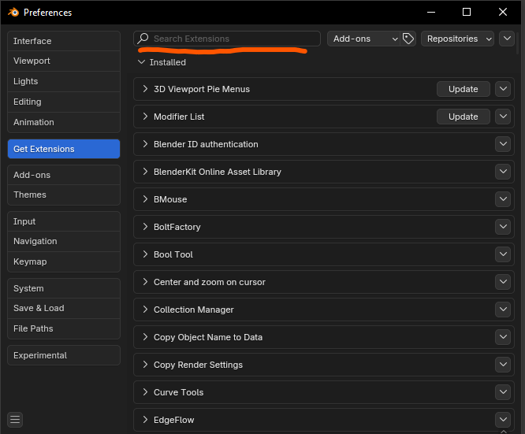
Task: Open the Add-ons filter dropdown
Action: point(364,39)
